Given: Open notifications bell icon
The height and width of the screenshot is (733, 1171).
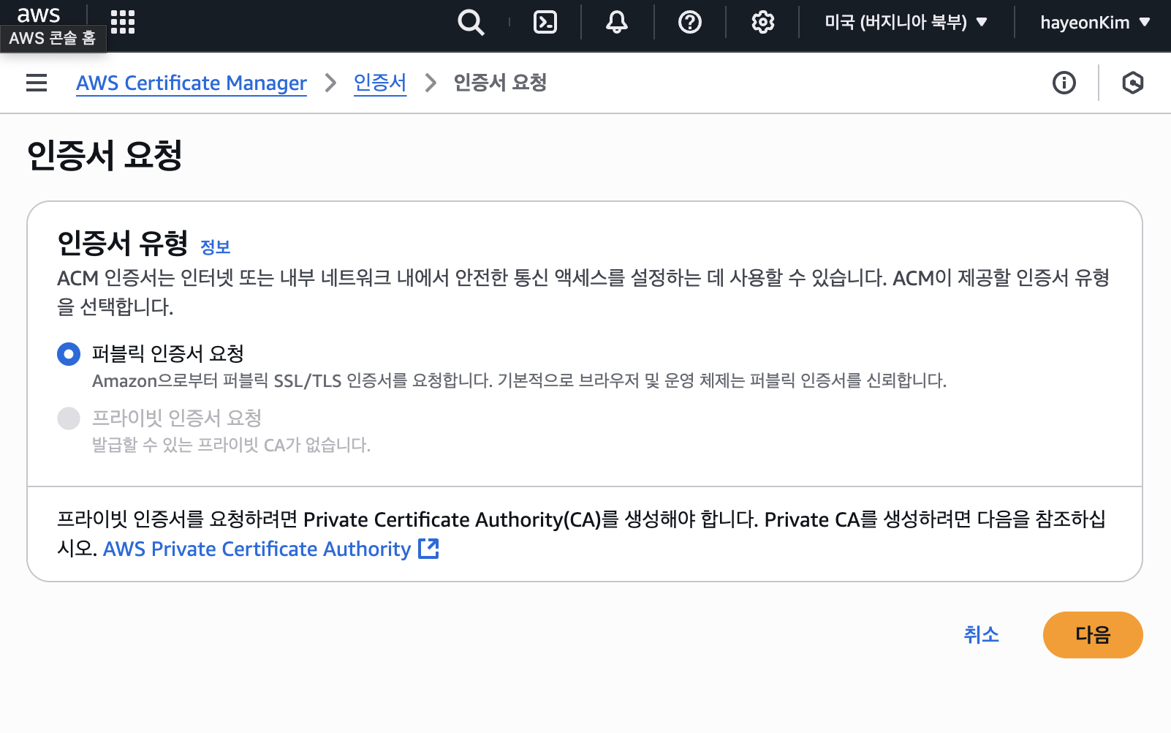Looking at the screenshot, I should (617, 23).
